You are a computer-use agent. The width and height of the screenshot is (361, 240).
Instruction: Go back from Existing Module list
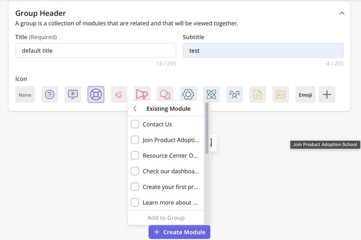[135, 109]
